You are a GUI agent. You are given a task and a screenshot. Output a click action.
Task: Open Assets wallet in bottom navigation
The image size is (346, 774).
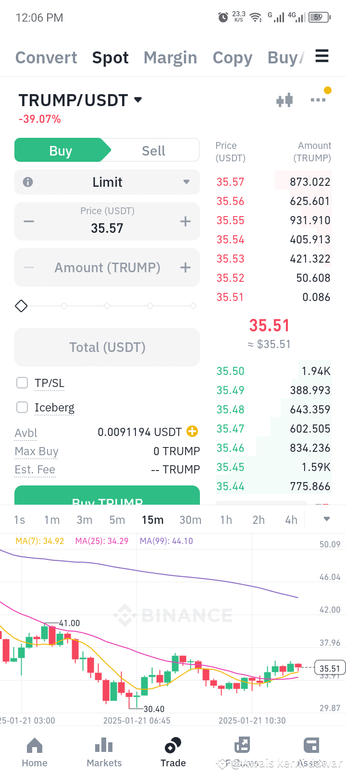pos(311,752)
